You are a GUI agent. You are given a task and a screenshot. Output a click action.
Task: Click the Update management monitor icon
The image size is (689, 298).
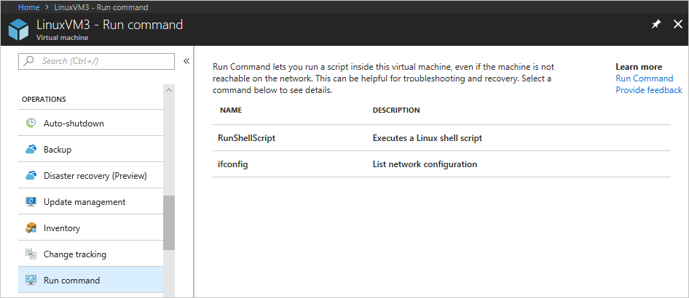coord(31,202)
